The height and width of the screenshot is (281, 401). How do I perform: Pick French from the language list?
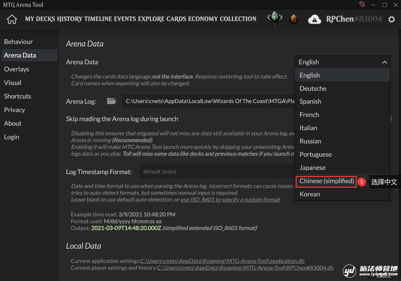(342, 115)
